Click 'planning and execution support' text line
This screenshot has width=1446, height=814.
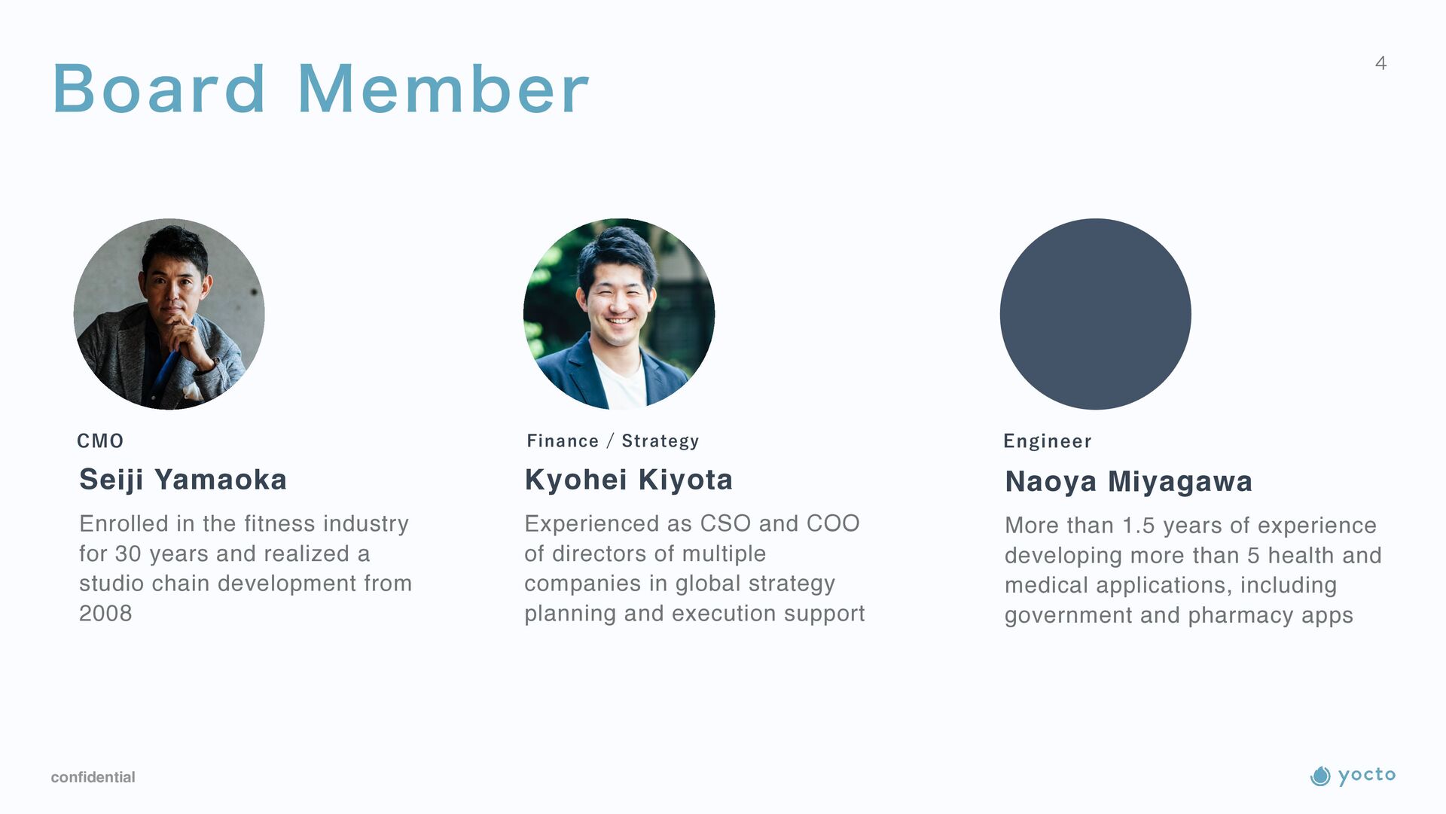pyautogui.click(x=694, y=614)
